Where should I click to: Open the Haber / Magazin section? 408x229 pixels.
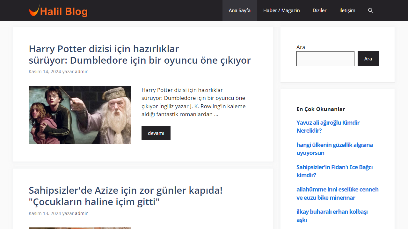[281, 10]
